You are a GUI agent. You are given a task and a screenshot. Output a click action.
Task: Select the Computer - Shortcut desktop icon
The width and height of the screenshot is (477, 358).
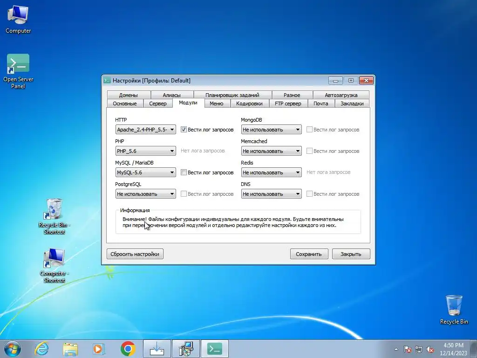[x=54, y=265]
